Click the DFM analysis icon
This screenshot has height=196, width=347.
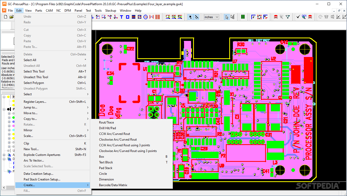[x=304, y=17]
